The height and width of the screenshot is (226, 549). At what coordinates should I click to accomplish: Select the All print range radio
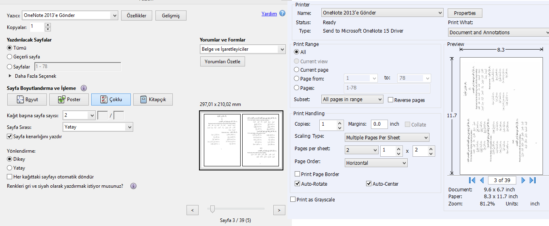click(x=297, y=52)
